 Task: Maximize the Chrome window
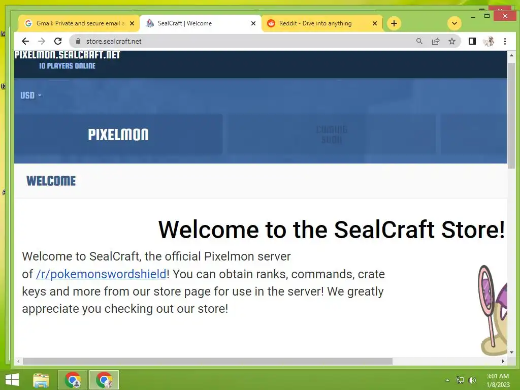click(x=487, y=16)
